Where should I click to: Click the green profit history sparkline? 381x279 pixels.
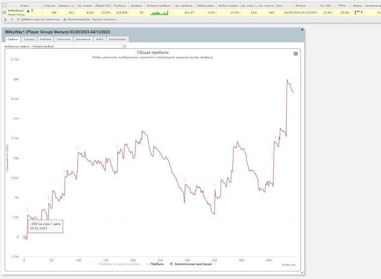(159, 12)
